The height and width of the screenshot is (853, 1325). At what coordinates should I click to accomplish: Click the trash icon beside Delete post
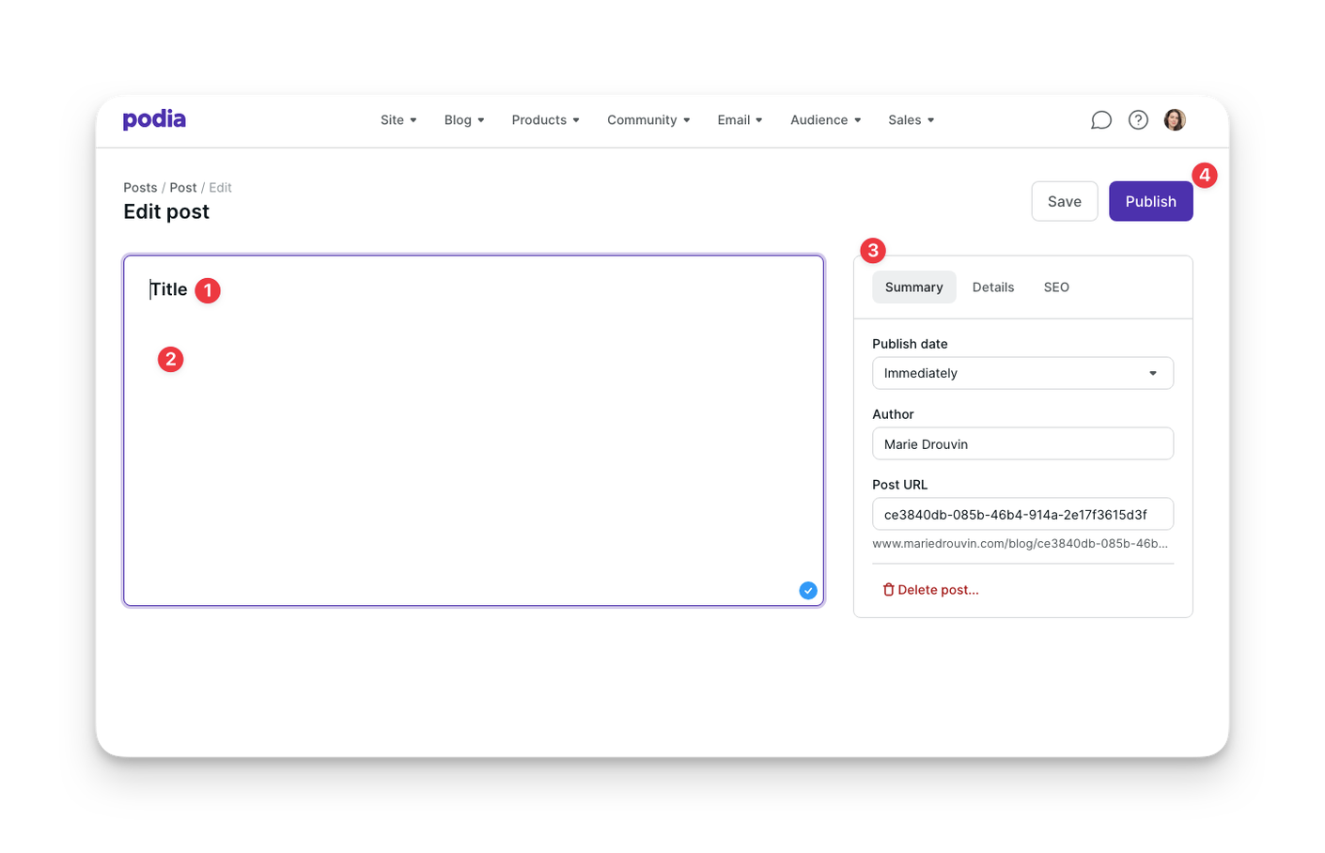click(x=888, y=590)
